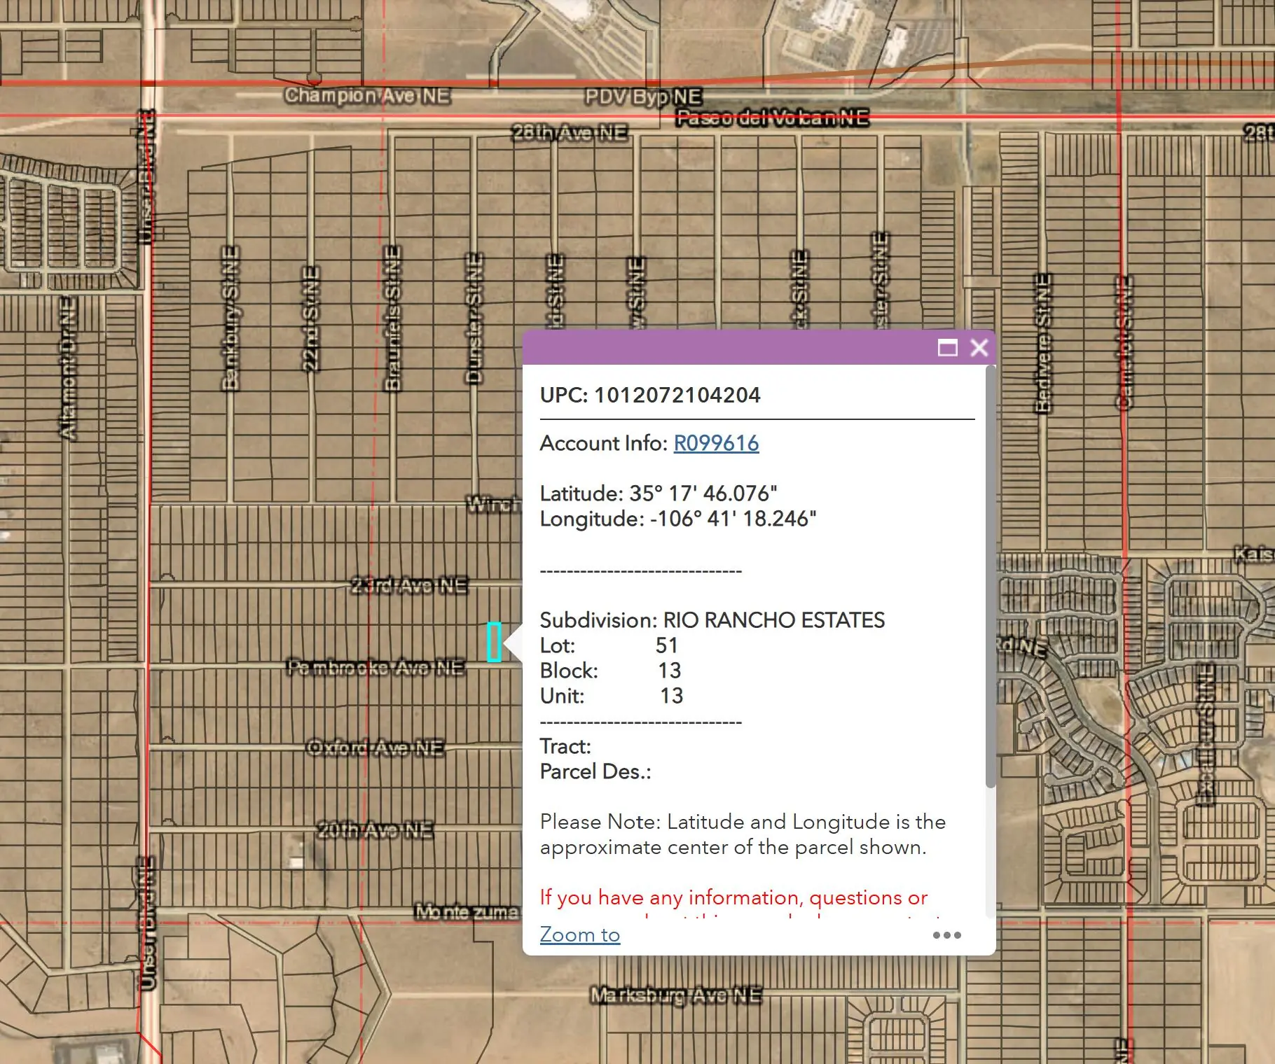Viewport: 1275px width, 1064px height.
Task: Click the Altamont Dr NE street label
Action: tap(68, 368)
